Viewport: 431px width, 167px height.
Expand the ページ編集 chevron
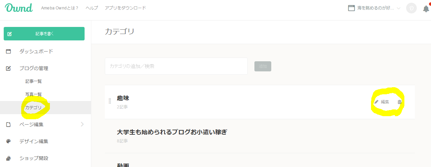82,125
